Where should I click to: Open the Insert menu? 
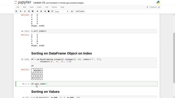tap(39, 7)
